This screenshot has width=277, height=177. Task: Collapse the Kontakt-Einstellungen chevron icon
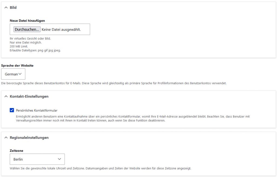[x=6, y=96]
